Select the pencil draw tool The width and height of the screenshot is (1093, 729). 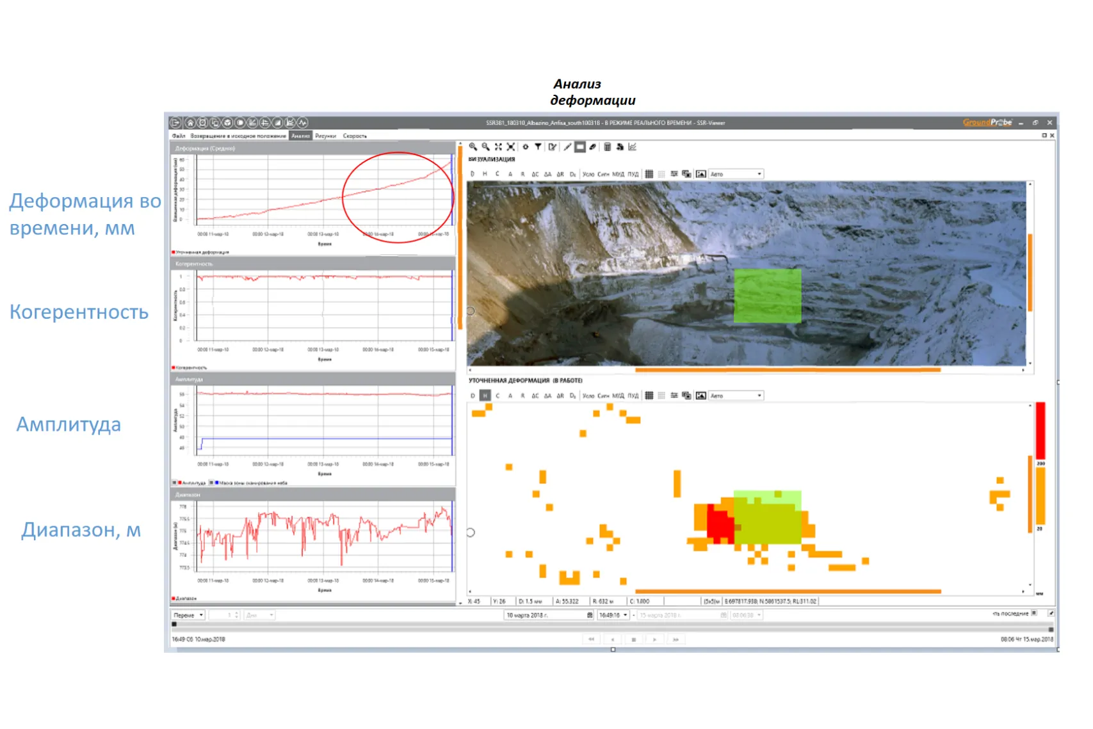567,147
